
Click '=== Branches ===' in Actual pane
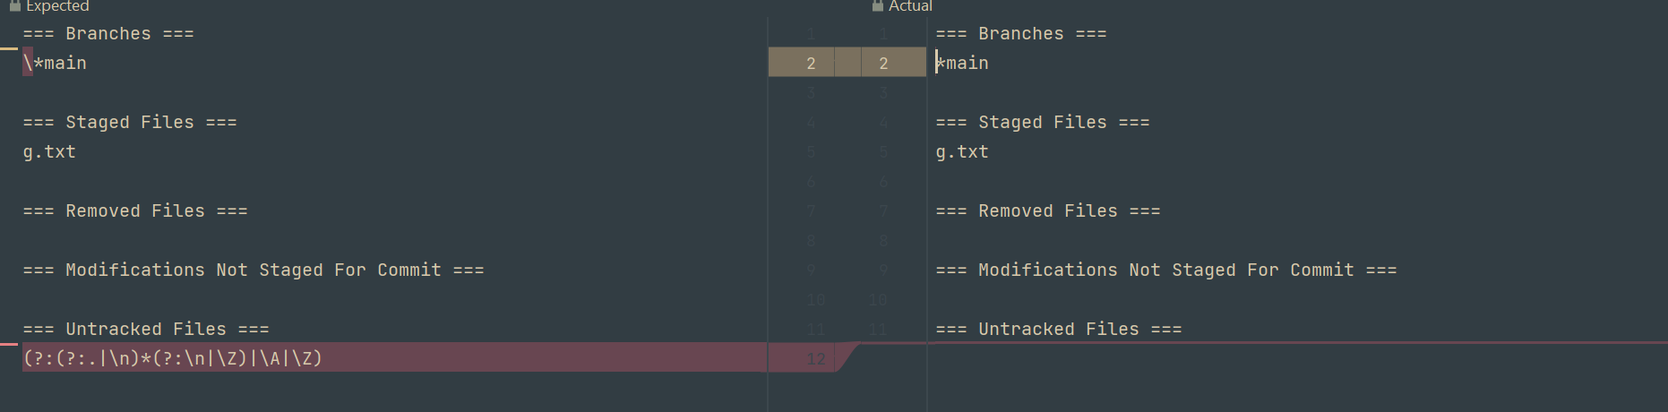pyautogui.click(x=1021, y=33)
